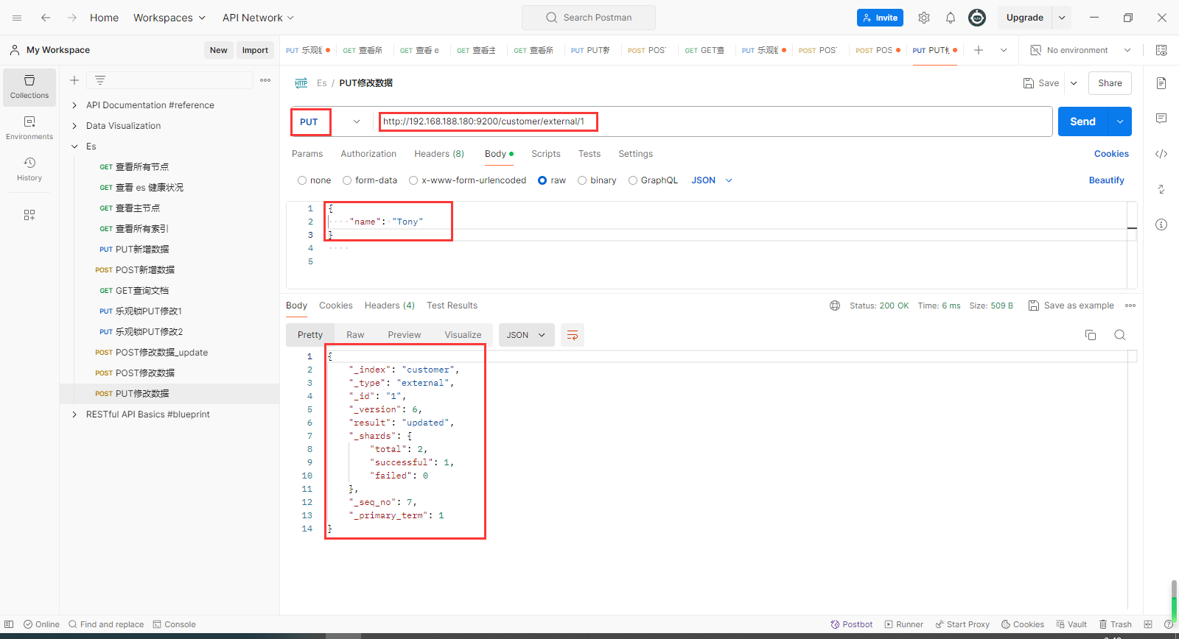Open the JSON body format dropdown
This screenshot has width=1179, height=639.
(x=712, y=180)
